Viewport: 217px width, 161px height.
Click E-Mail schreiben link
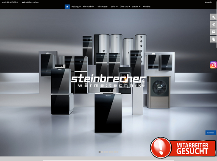click(31, 2)
